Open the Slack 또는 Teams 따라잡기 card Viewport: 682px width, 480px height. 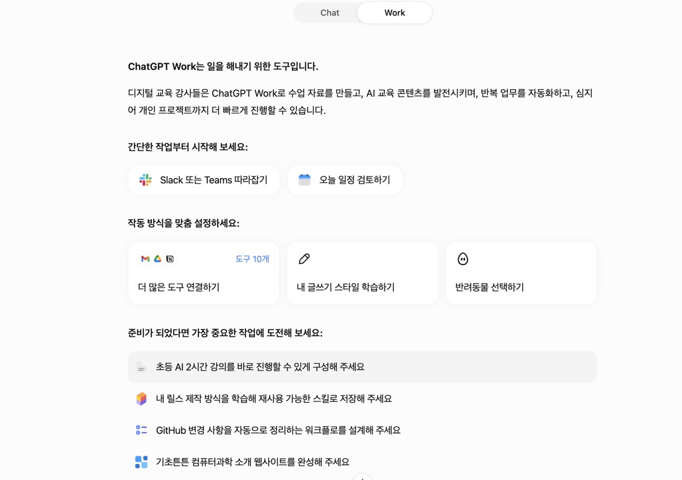click(203, 180)
